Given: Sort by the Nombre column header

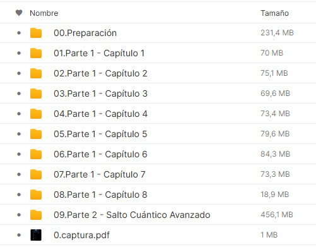Looking at the screenshot, I should click(44, 13).
